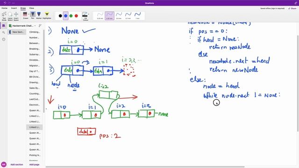Toggle the notebooks navigation pane icon
The image size is (299, 168).
click(4, 26)
